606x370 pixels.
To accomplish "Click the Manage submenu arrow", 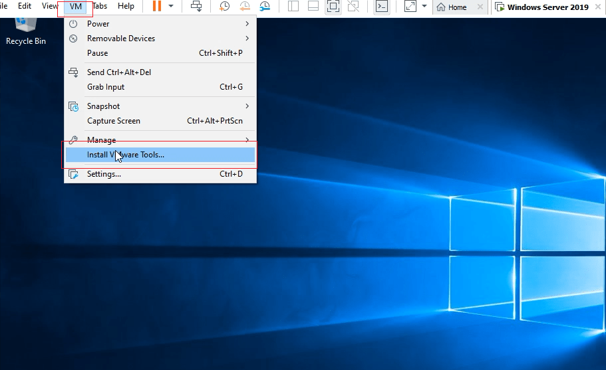I will click(x=247, y=139).
